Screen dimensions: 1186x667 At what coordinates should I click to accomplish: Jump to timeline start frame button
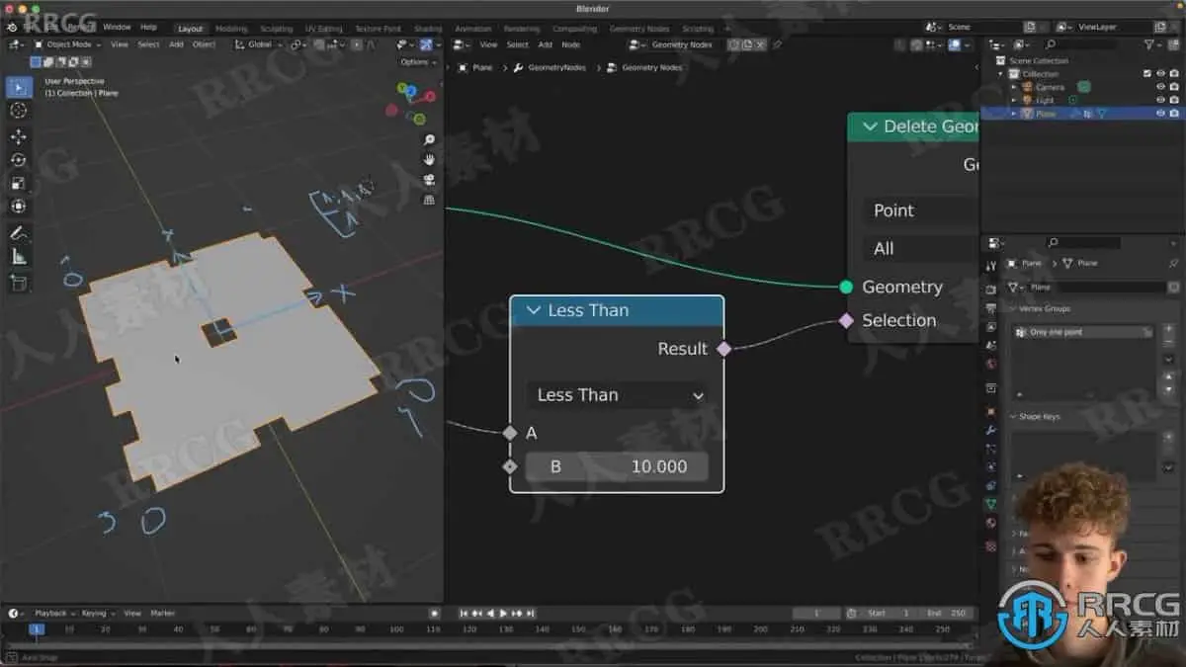click(x=466, y=614)
